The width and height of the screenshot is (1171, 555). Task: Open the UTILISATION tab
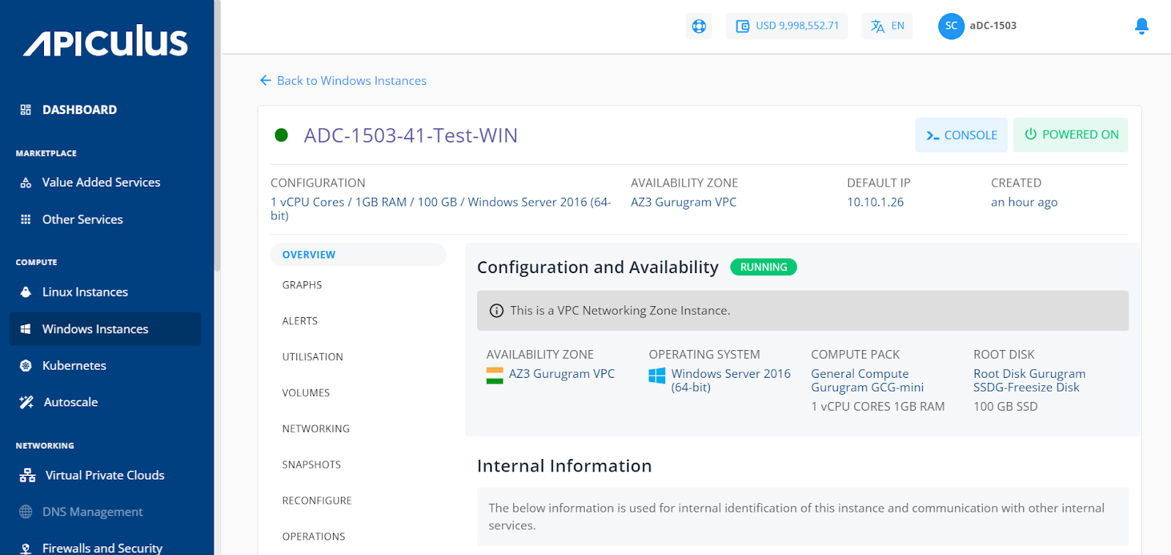tap(313, 357)
